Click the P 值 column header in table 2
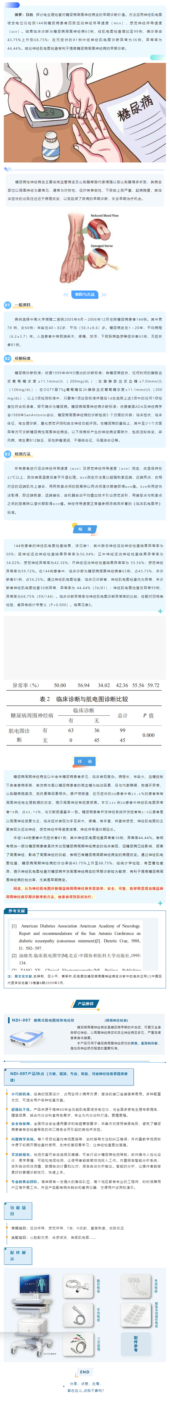Screen dimensions: 170x1418 (x=148, y=716)
